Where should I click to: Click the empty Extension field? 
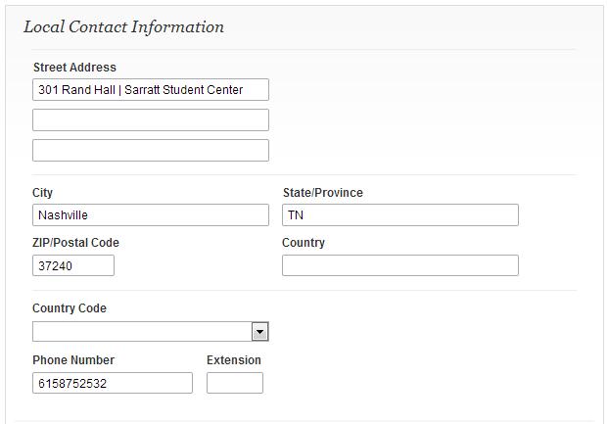click(235, 383)
